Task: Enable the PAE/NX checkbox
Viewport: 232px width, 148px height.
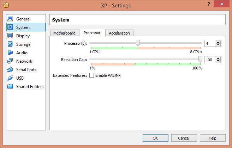Action: (91, 75)
